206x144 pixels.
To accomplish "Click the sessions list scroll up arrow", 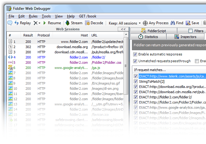I will [126, 34].
